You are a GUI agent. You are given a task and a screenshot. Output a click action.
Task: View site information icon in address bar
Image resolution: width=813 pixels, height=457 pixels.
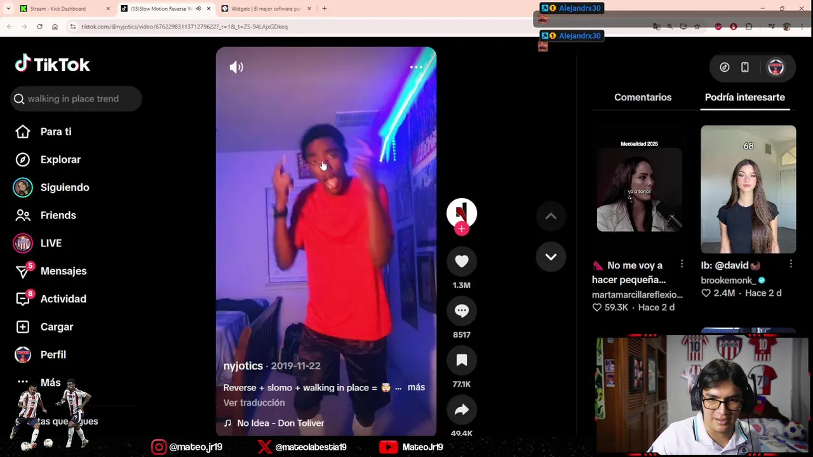coord(73,27)
